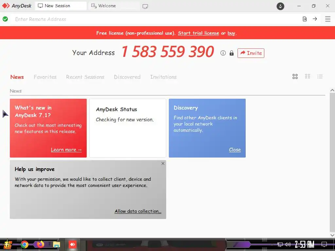Switch to small tiles view
This screenshot has height=251, width=335.
[x=308, y=76]
